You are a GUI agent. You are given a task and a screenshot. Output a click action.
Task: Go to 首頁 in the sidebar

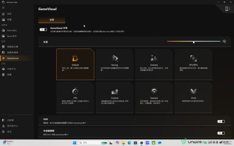(9, 14)
